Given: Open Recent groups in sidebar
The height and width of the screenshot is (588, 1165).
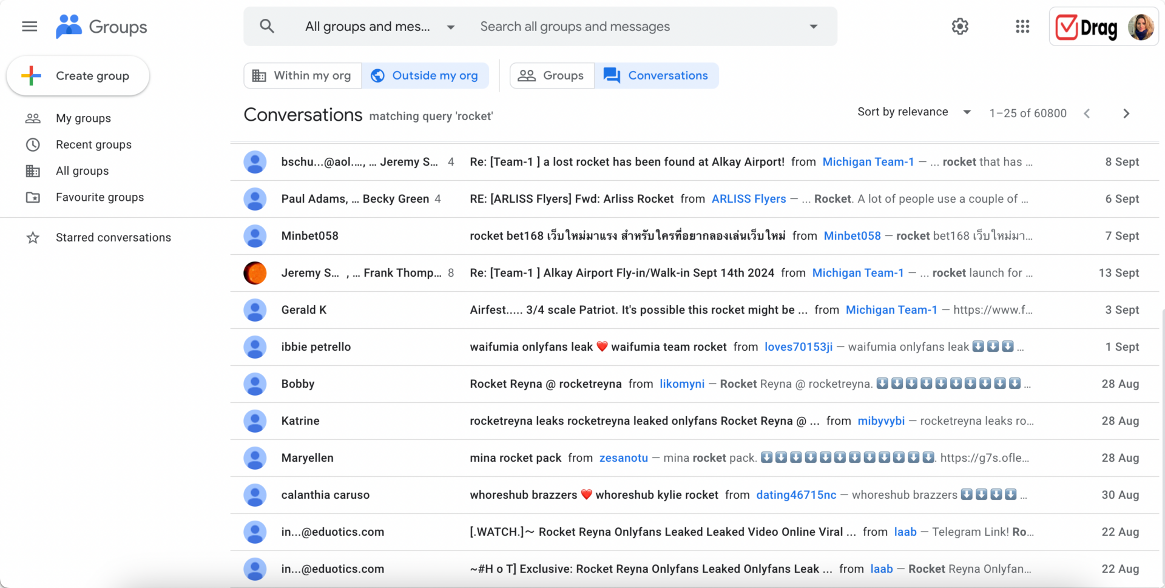Looking at the screenshot, I should pyautogui.click(x=93, y=144).
